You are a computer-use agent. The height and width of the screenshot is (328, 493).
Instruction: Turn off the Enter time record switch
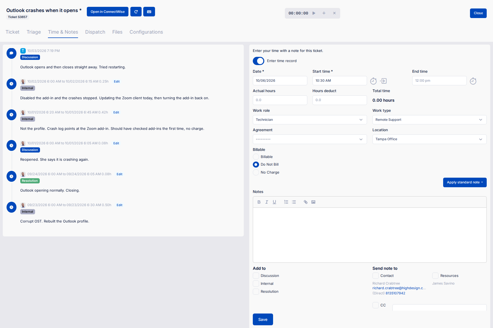[259, 61]
